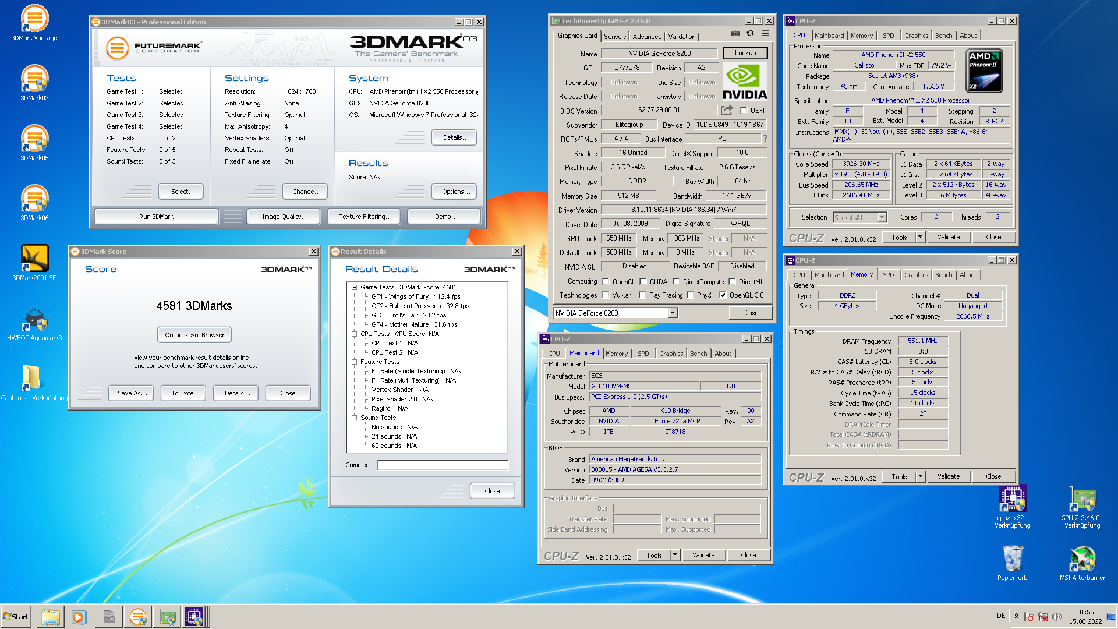Click the To Excel button
The image size is (1118, 629).
183,393
